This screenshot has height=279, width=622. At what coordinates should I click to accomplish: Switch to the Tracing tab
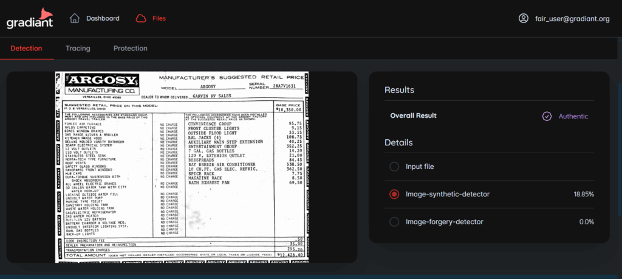[x=78, y=49]
